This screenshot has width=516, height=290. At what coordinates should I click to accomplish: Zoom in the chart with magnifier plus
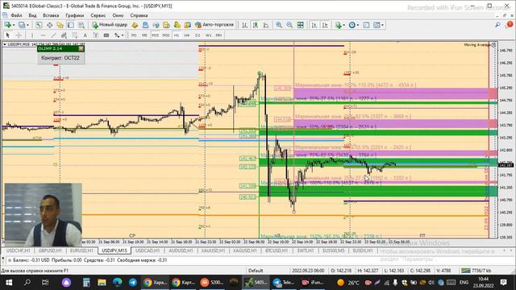tap(279, 25)
